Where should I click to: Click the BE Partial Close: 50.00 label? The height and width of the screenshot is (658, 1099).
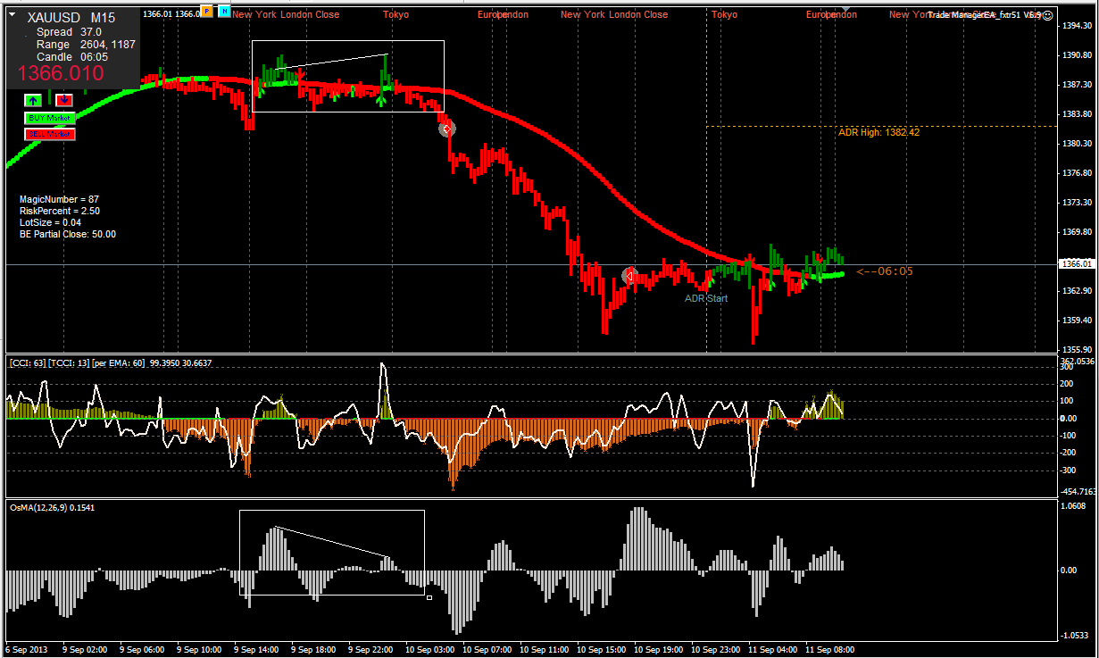[67, 234]
